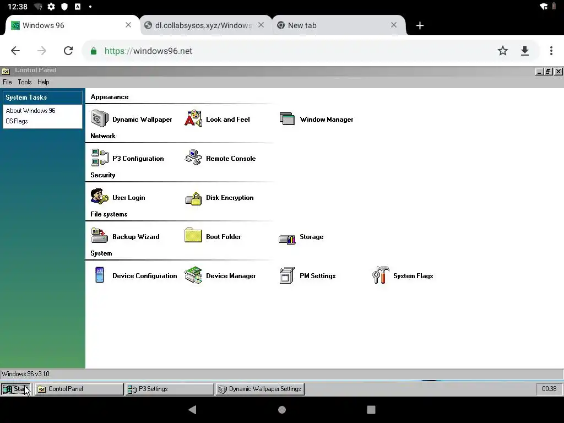Close the New tab browser tab
This screenshot has height=423, width=564.
(x=393, y=25)
